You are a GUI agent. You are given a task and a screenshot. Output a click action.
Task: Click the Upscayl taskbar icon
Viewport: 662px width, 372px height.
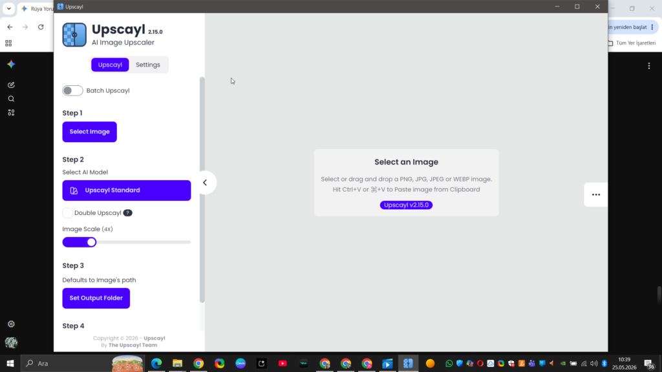pos(409,363)
